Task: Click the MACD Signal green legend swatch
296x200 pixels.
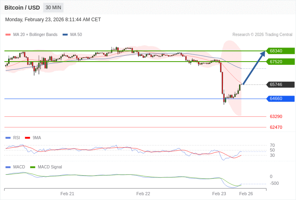Action: pos(32,167)
